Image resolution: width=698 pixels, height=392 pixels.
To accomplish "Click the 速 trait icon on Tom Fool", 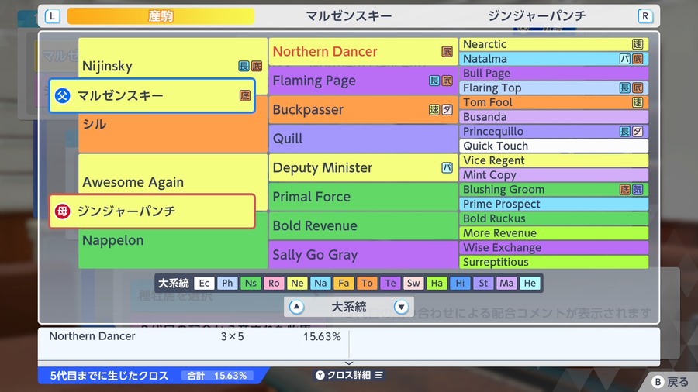I will tap(638, 102).
